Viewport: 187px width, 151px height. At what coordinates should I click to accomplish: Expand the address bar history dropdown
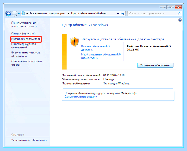tap(118, 14)
